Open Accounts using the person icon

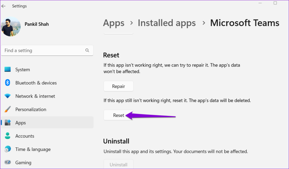8,136
